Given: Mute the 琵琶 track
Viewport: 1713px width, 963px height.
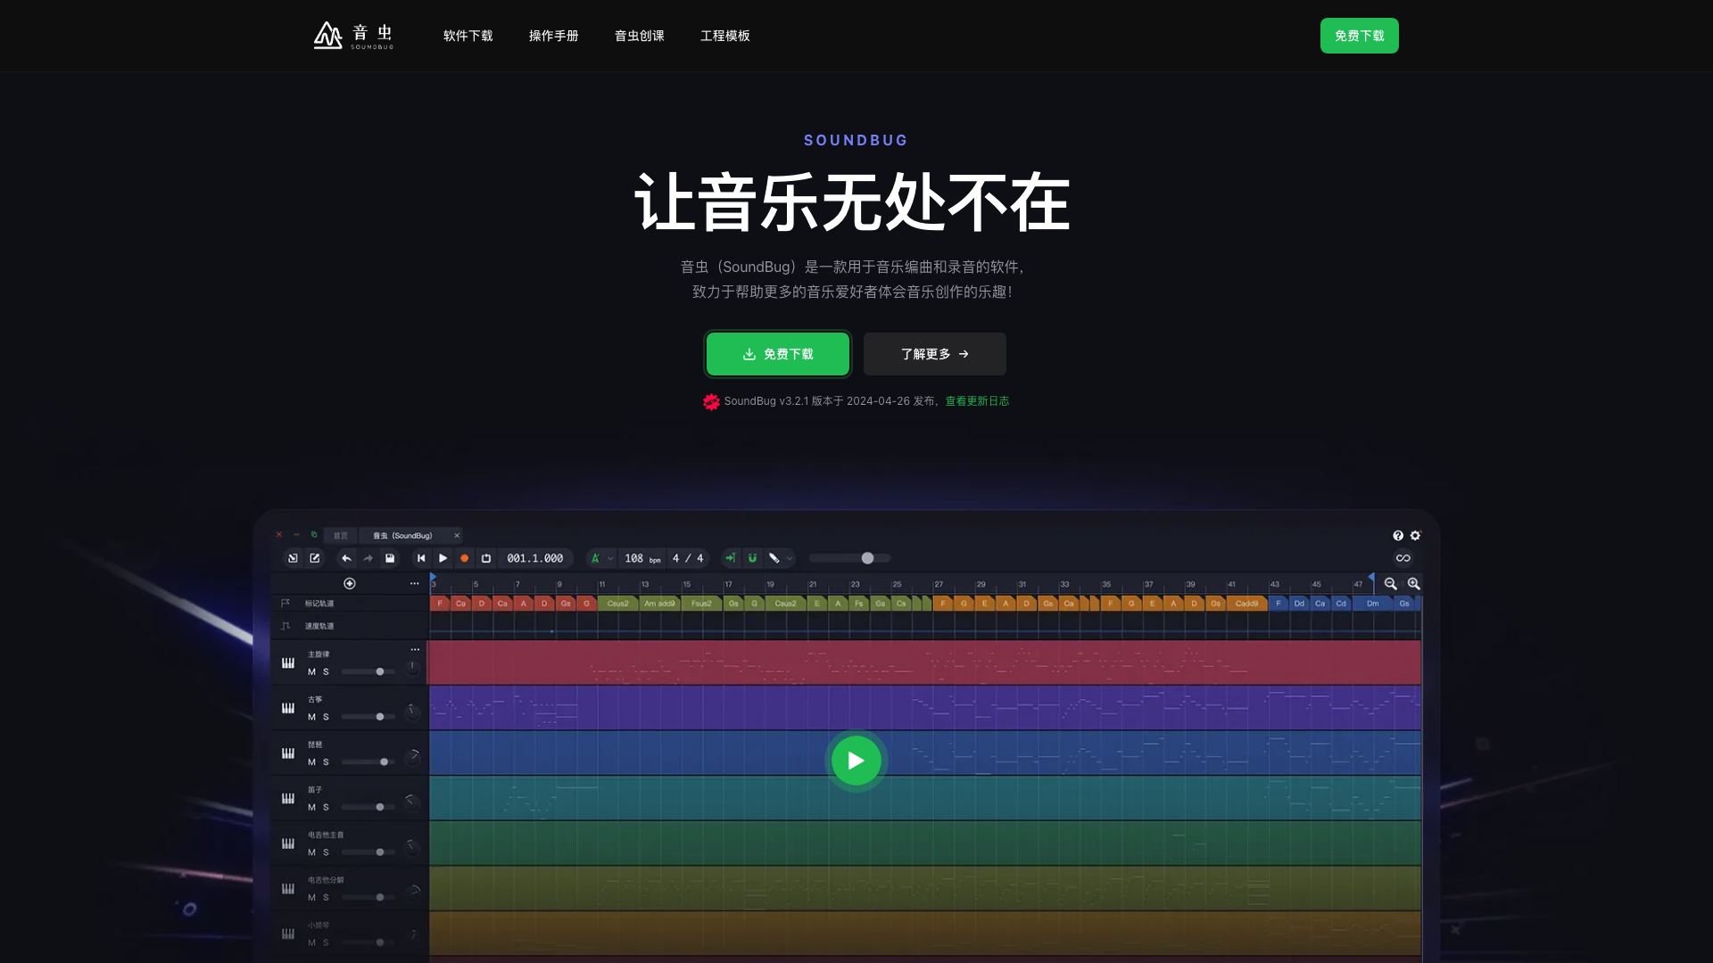Looking at the screenshot, I should 311,762.
